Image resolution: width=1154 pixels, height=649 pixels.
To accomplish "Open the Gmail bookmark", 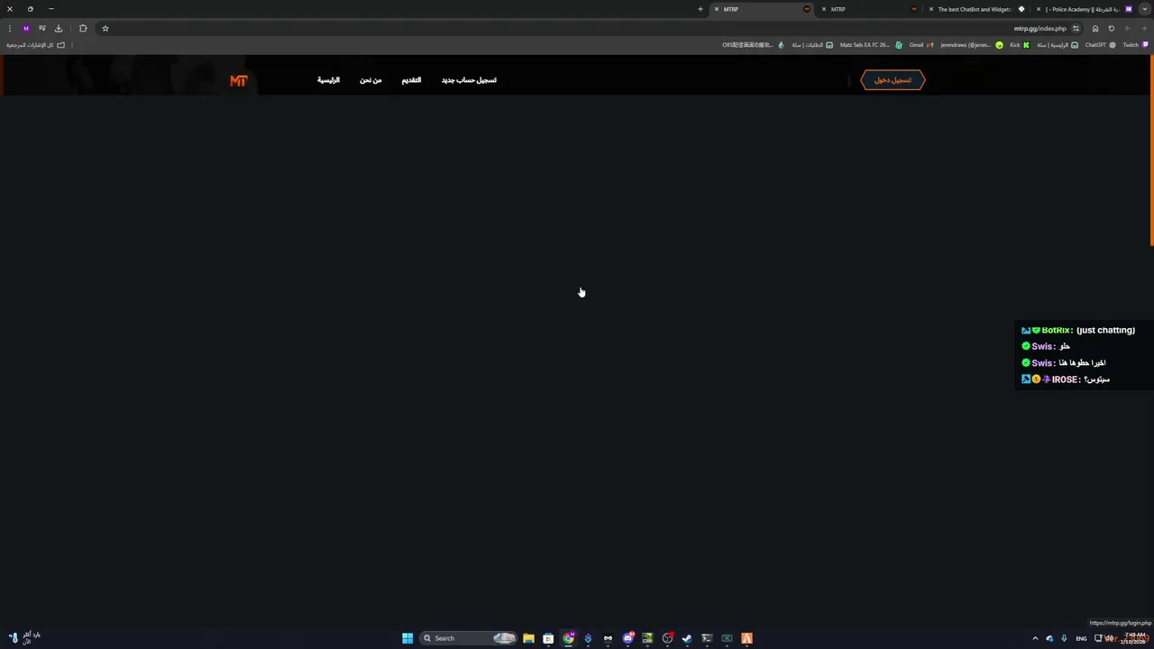I will [920, 45].
